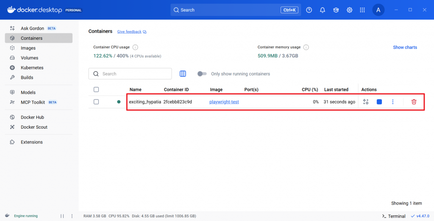Check the select-all checkbox in the header

point(96,89)
